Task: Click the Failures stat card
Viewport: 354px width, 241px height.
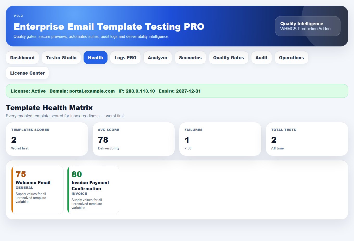Action: click(x=220, y=139)
